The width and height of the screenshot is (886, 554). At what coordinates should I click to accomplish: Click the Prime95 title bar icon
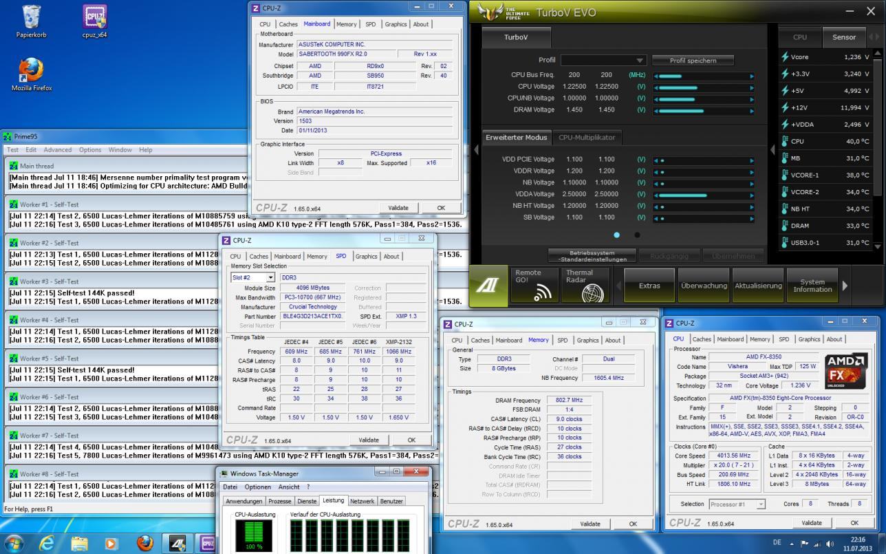tap(8, 136)
